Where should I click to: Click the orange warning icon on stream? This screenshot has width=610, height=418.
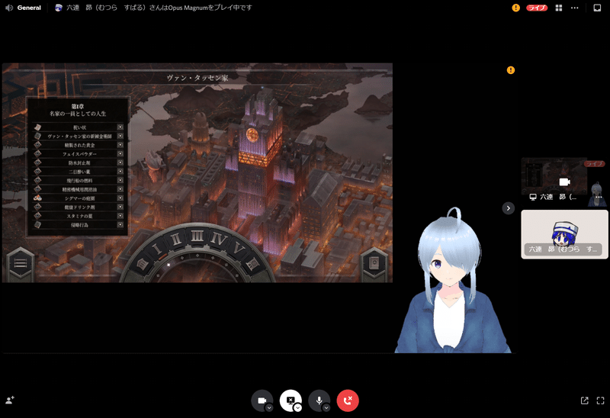pyautogui.click(x=511, y=70)
